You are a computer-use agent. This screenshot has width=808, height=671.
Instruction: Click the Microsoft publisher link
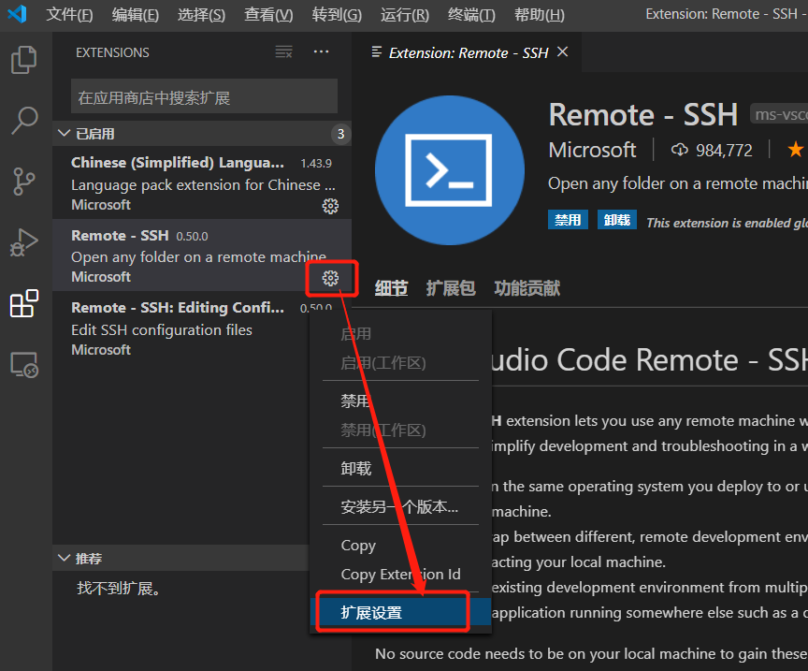tap(592, 150)
